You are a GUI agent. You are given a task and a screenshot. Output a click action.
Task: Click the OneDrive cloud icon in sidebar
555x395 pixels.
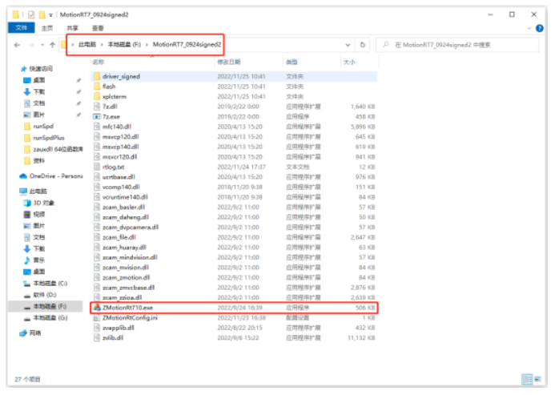pos(23,176)
